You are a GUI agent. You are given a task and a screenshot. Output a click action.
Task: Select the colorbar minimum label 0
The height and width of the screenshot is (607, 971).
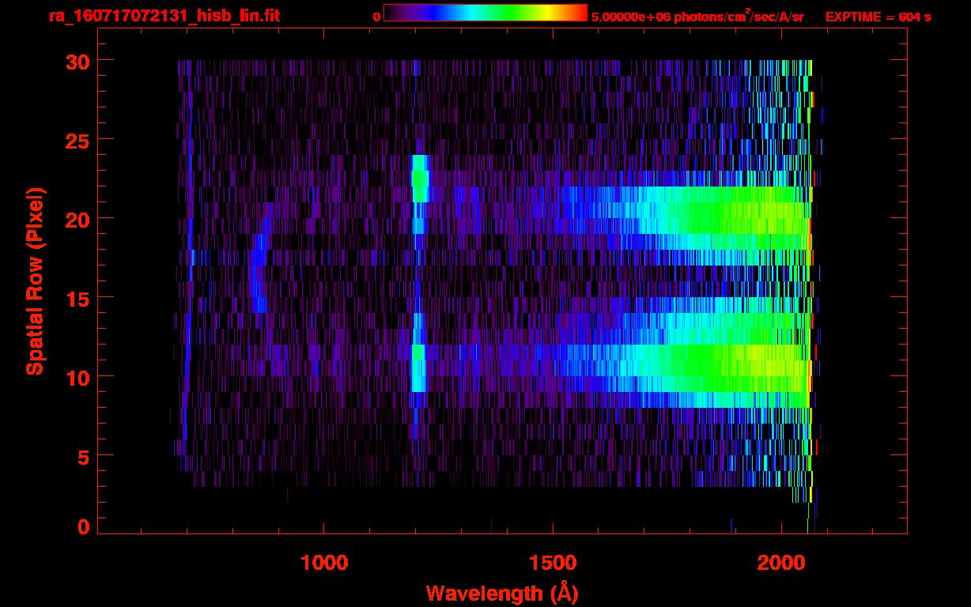376,17
